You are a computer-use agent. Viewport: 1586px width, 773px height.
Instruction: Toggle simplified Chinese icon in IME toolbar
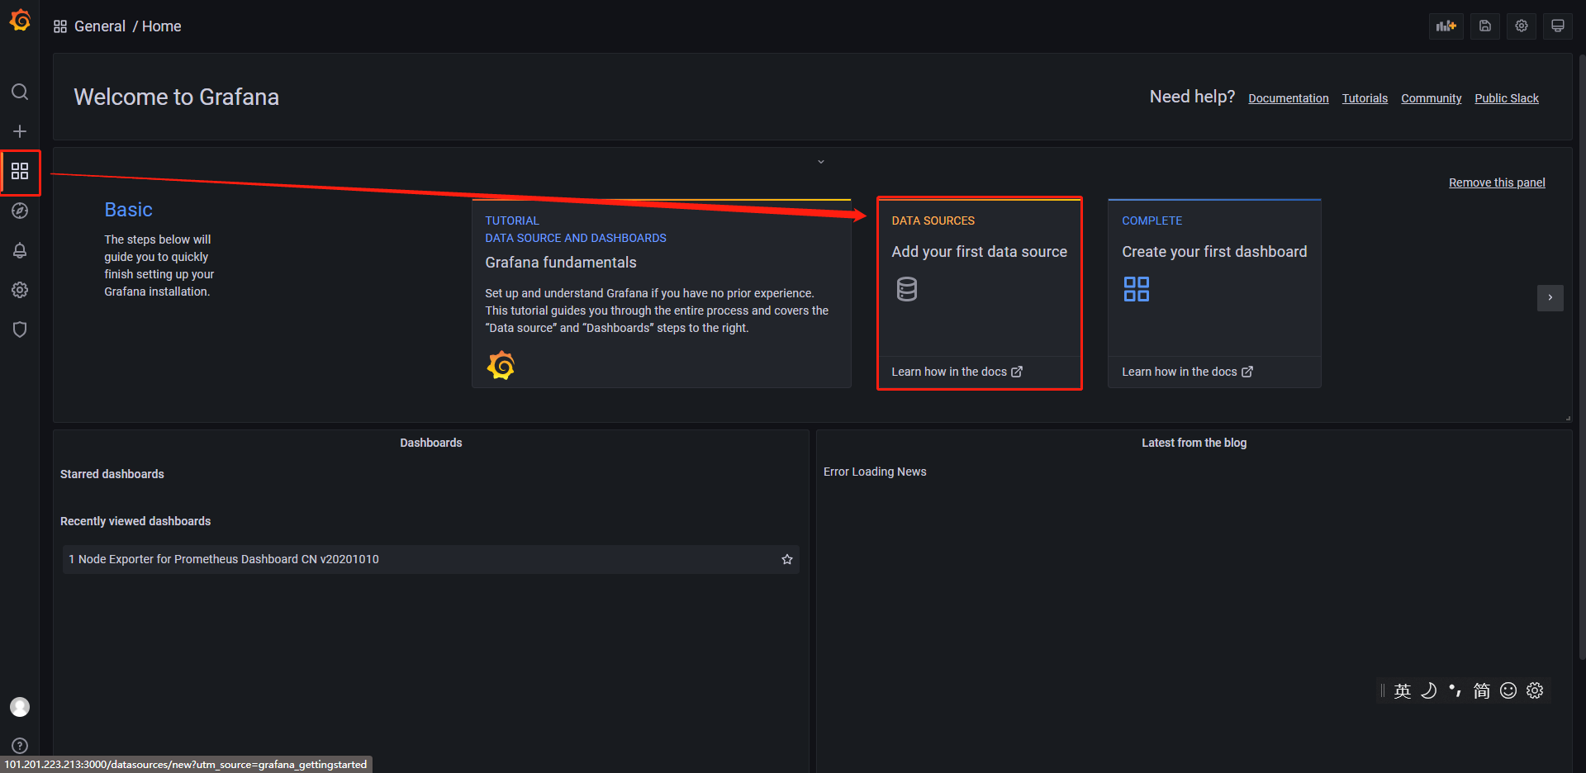click(1482, 690)
